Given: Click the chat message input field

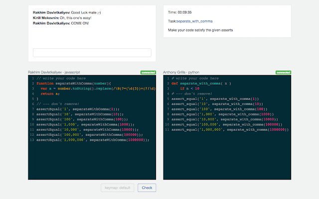Looking at the screenshot, I should [x=92, y=53].
